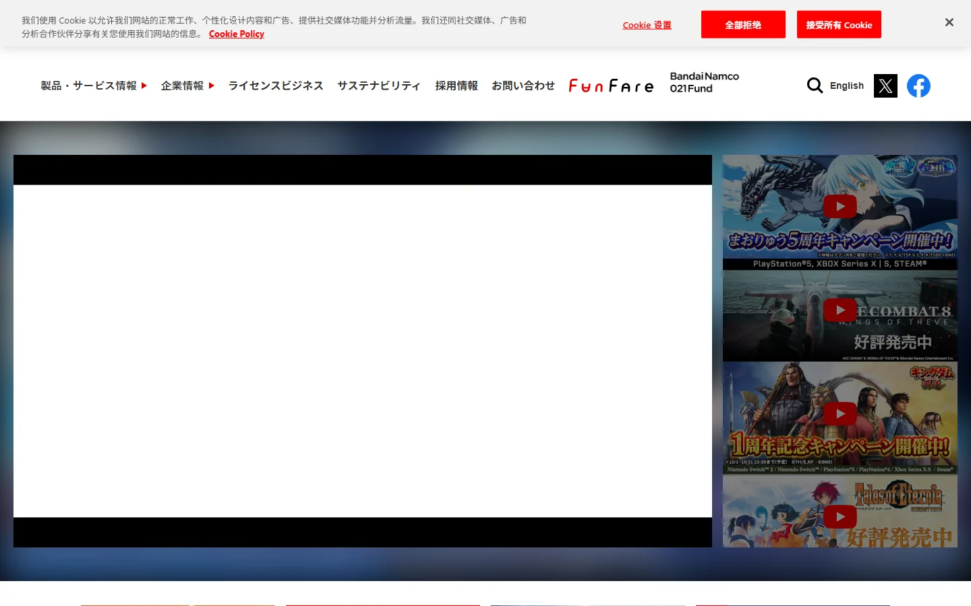Expand 製品・サービス情報 menu
The width and height of the screenshot is (971, 606).
94,86
